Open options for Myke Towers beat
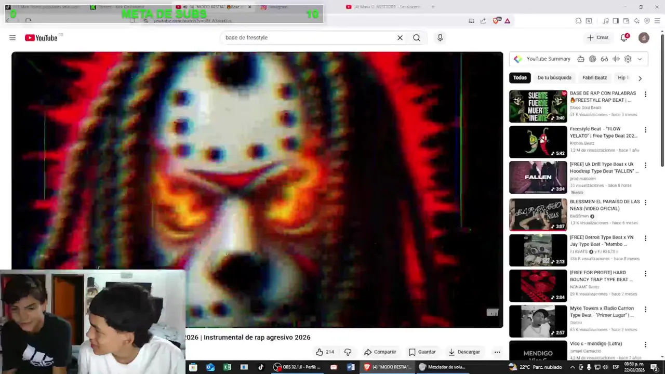 (x=645, y=309)
